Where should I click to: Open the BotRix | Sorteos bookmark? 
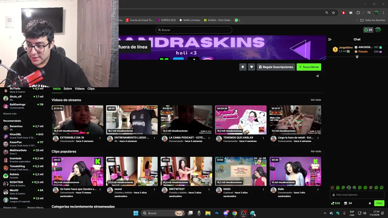pos(190,20)
